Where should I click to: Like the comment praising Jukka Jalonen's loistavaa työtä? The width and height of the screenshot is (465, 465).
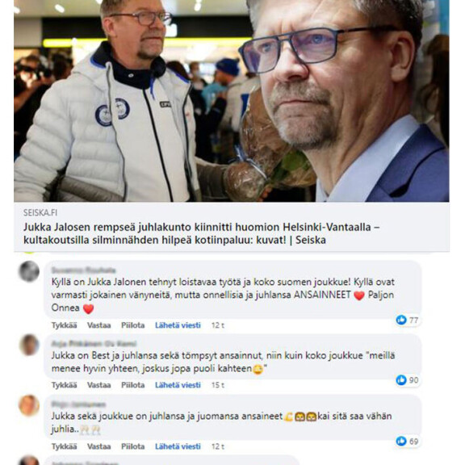click(64, 325)
